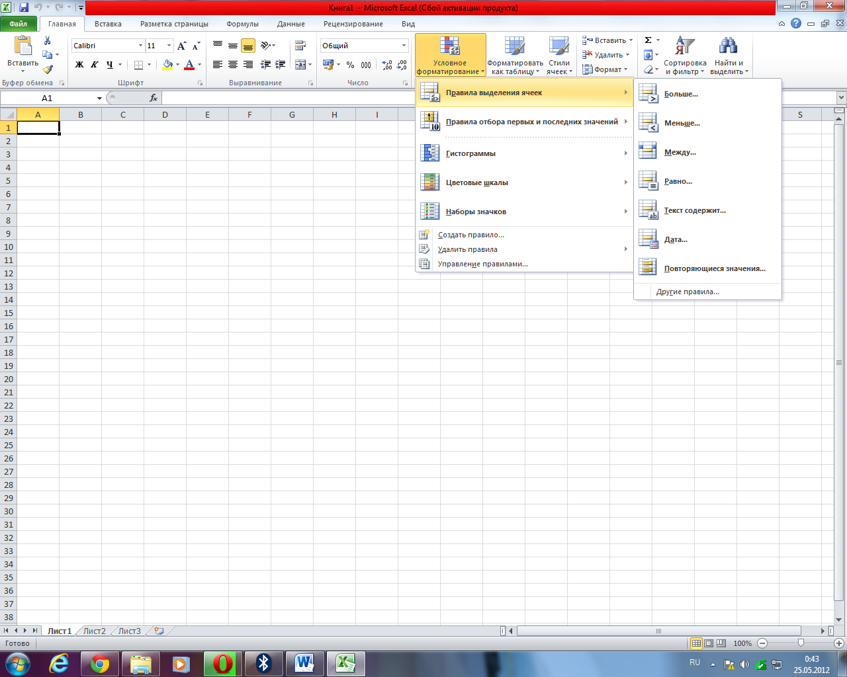Click the merge and center icon

coord(300,65)
